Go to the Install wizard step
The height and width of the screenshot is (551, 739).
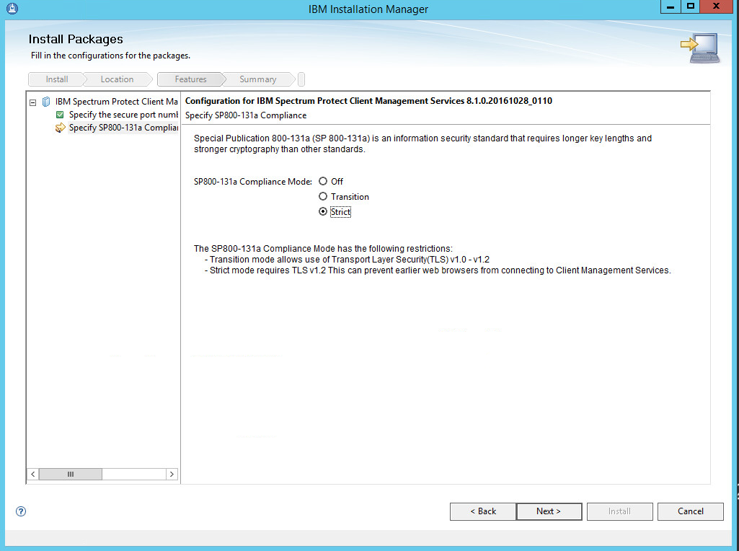click(57, 79)
